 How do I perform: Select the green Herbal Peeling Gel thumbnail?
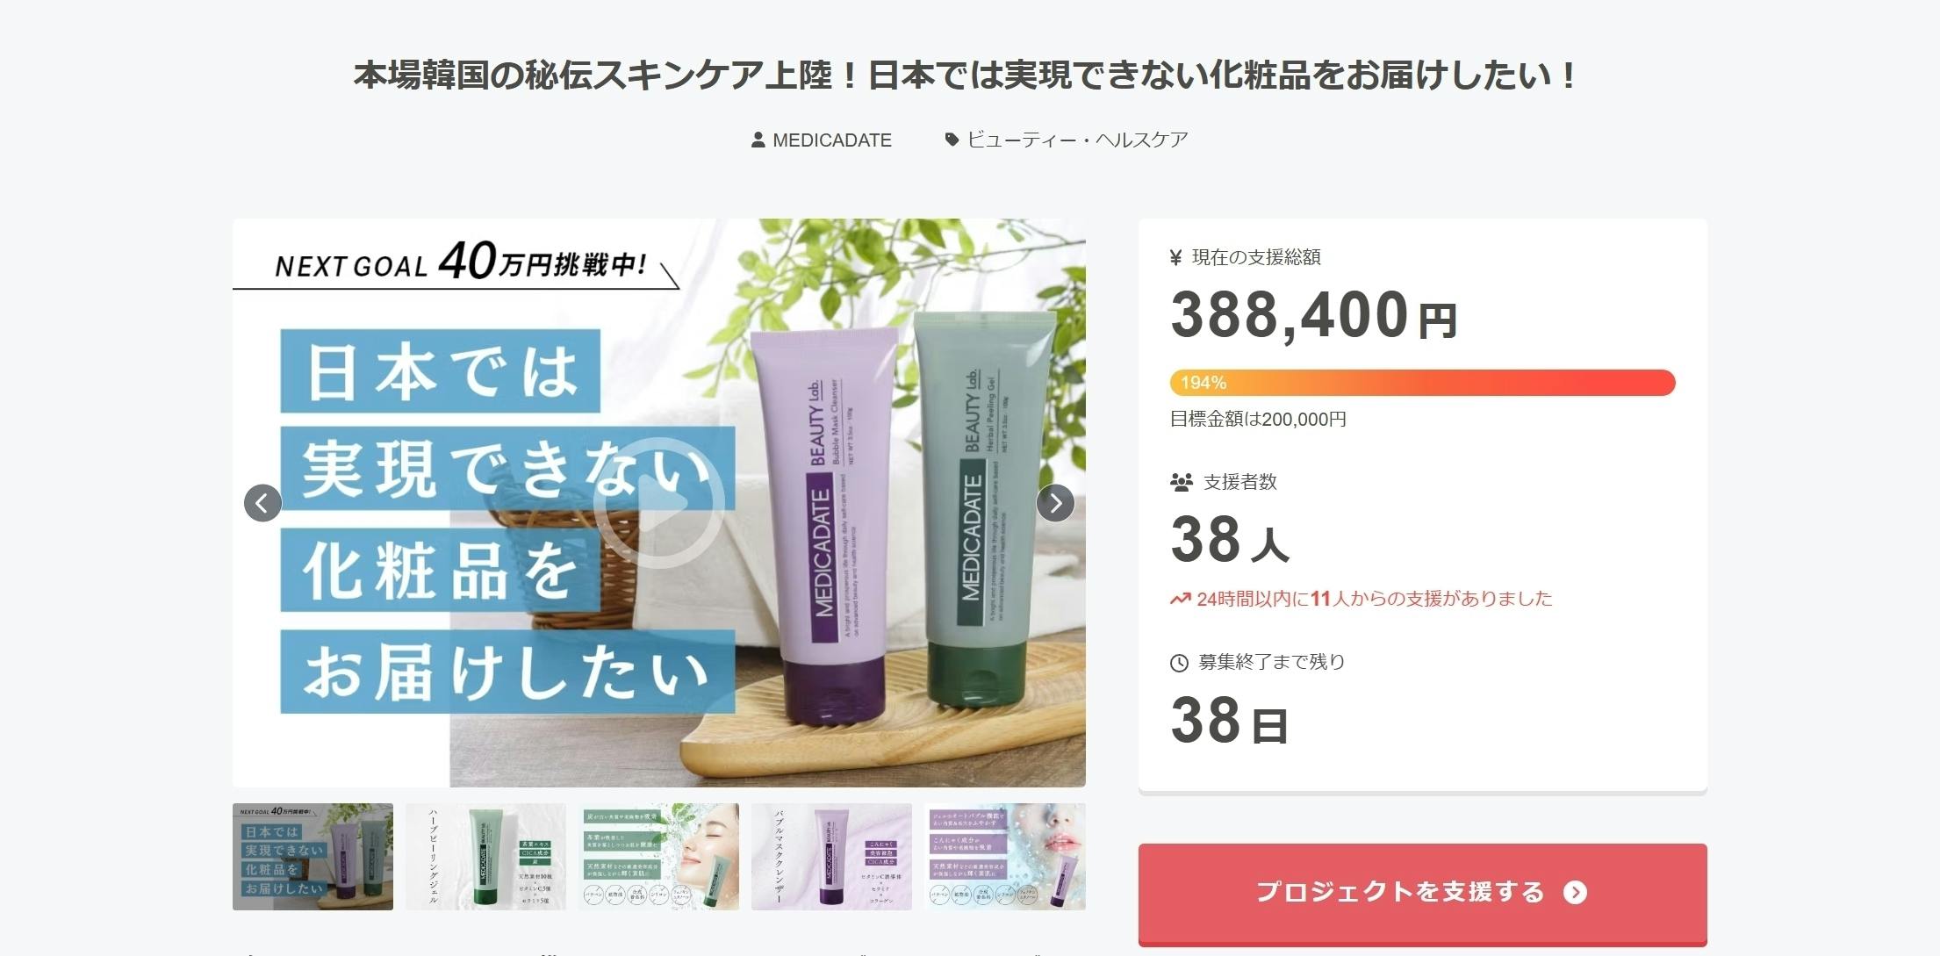click(485, 857)
